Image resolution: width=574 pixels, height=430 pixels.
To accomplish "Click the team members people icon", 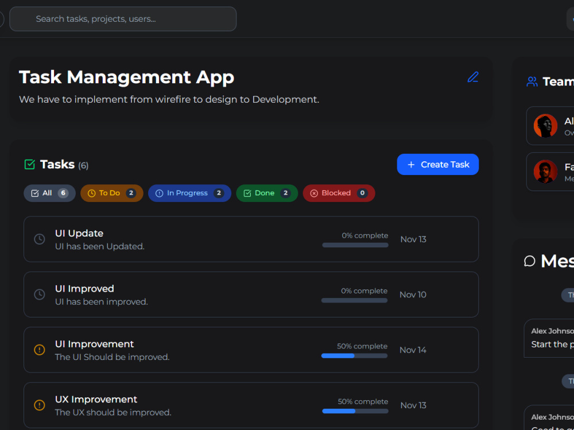I will pos(532,82).
